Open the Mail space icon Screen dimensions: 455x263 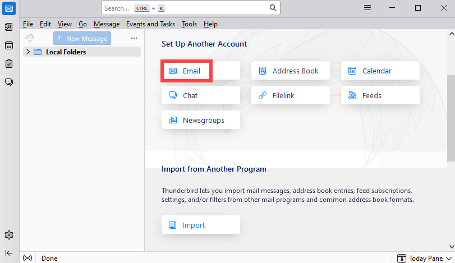pos(9,9)
